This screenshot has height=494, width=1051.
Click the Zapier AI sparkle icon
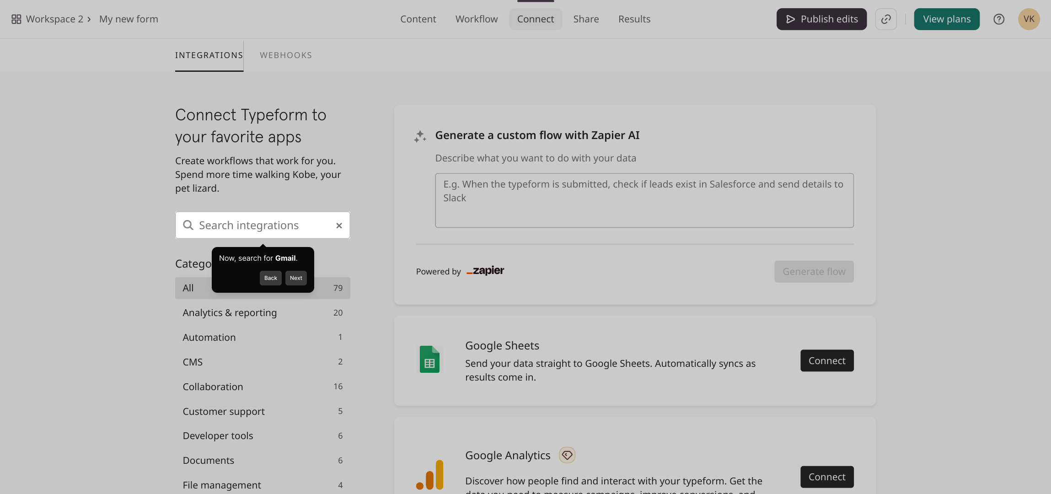pos(420,136)
